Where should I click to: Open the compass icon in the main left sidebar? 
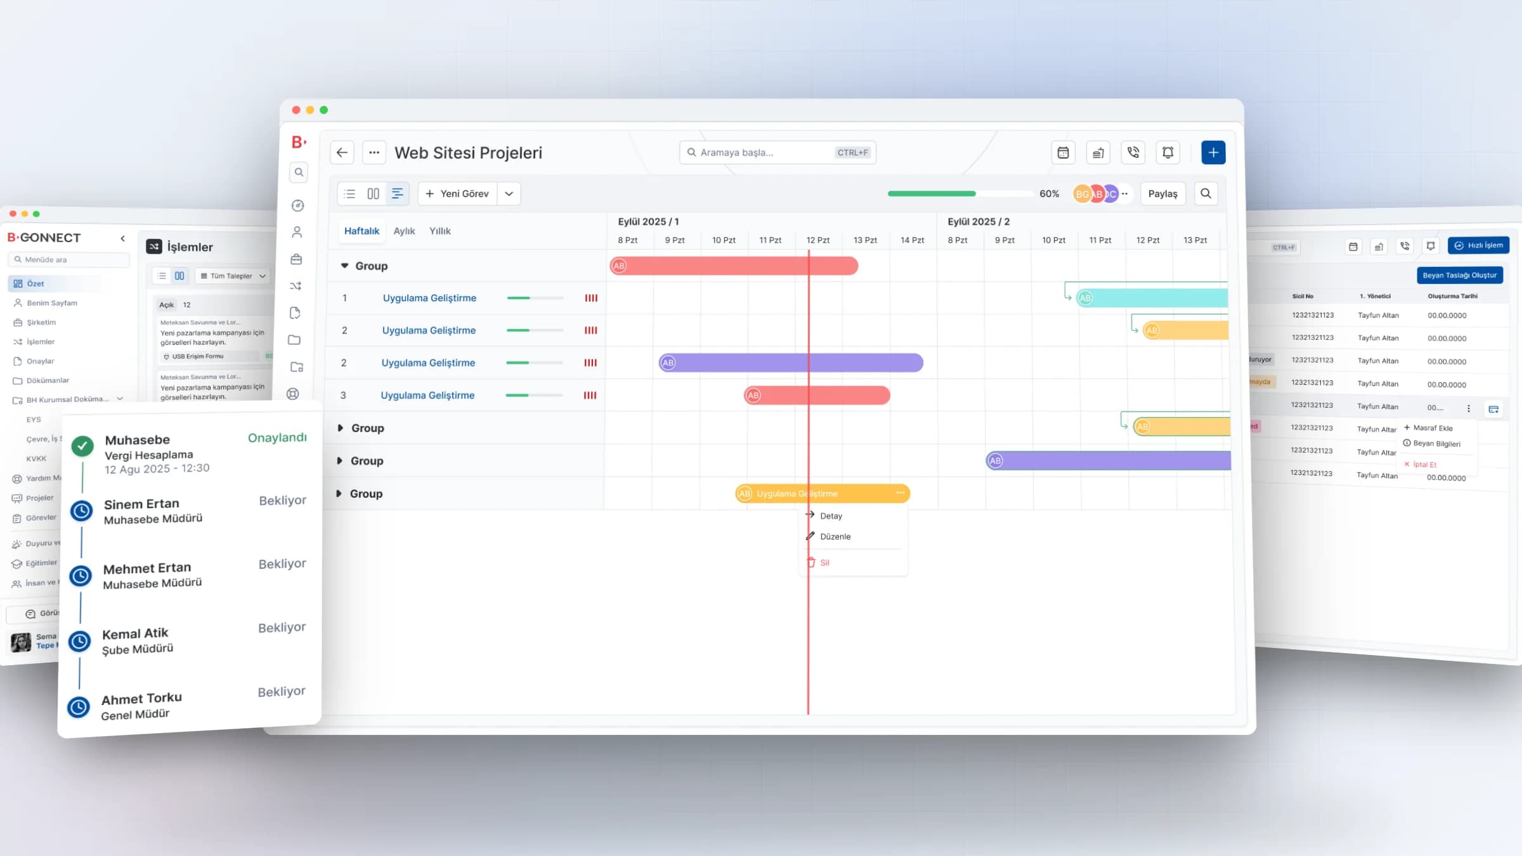click(x=298, y=205)
